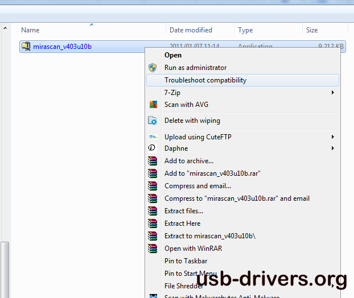
Task: Click the gear icon beside Delete with wiping
Action: point(153,121)
